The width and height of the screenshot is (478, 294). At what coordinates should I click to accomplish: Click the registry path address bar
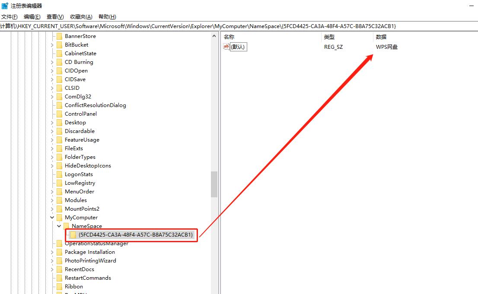pos(173,26)
